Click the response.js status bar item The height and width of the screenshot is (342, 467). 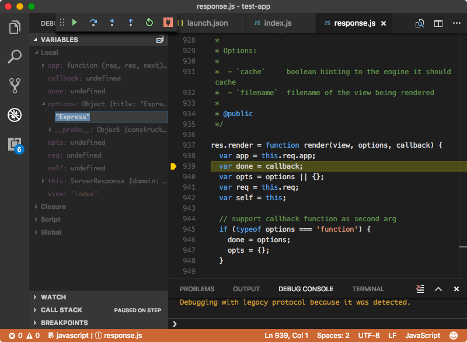click(x=119, y=336)
